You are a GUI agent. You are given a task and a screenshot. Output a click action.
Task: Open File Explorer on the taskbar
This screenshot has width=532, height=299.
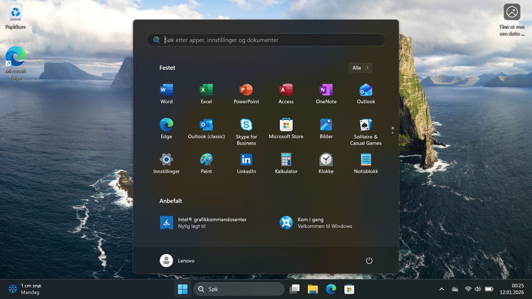pos(313,289)
